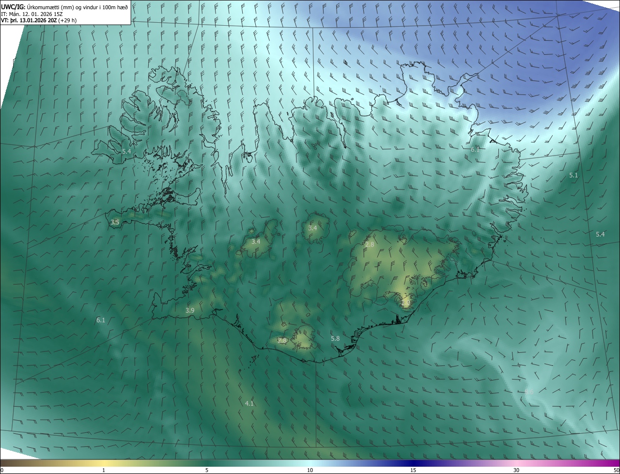Click the 5.4 value label in the Westfjords

click(x=126, y=151)
